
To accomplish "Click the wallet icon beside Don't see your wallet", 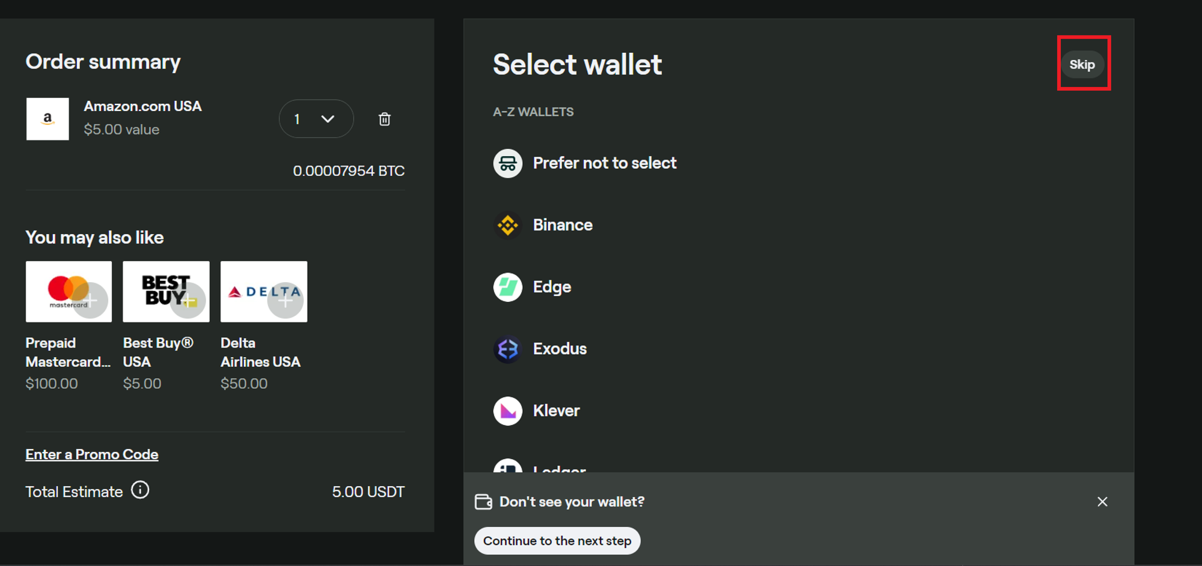I will point(483,502).
